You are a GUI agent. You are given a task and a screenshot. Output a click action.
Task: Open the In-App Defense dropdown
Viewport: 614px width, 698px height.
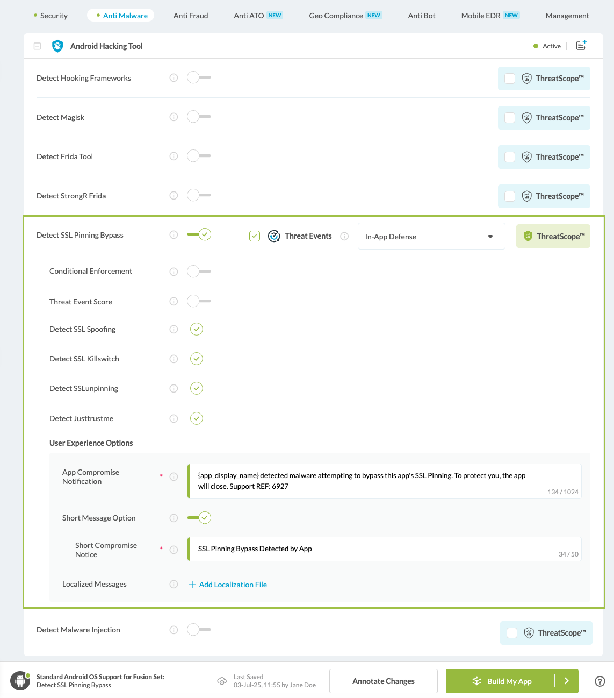431,237
